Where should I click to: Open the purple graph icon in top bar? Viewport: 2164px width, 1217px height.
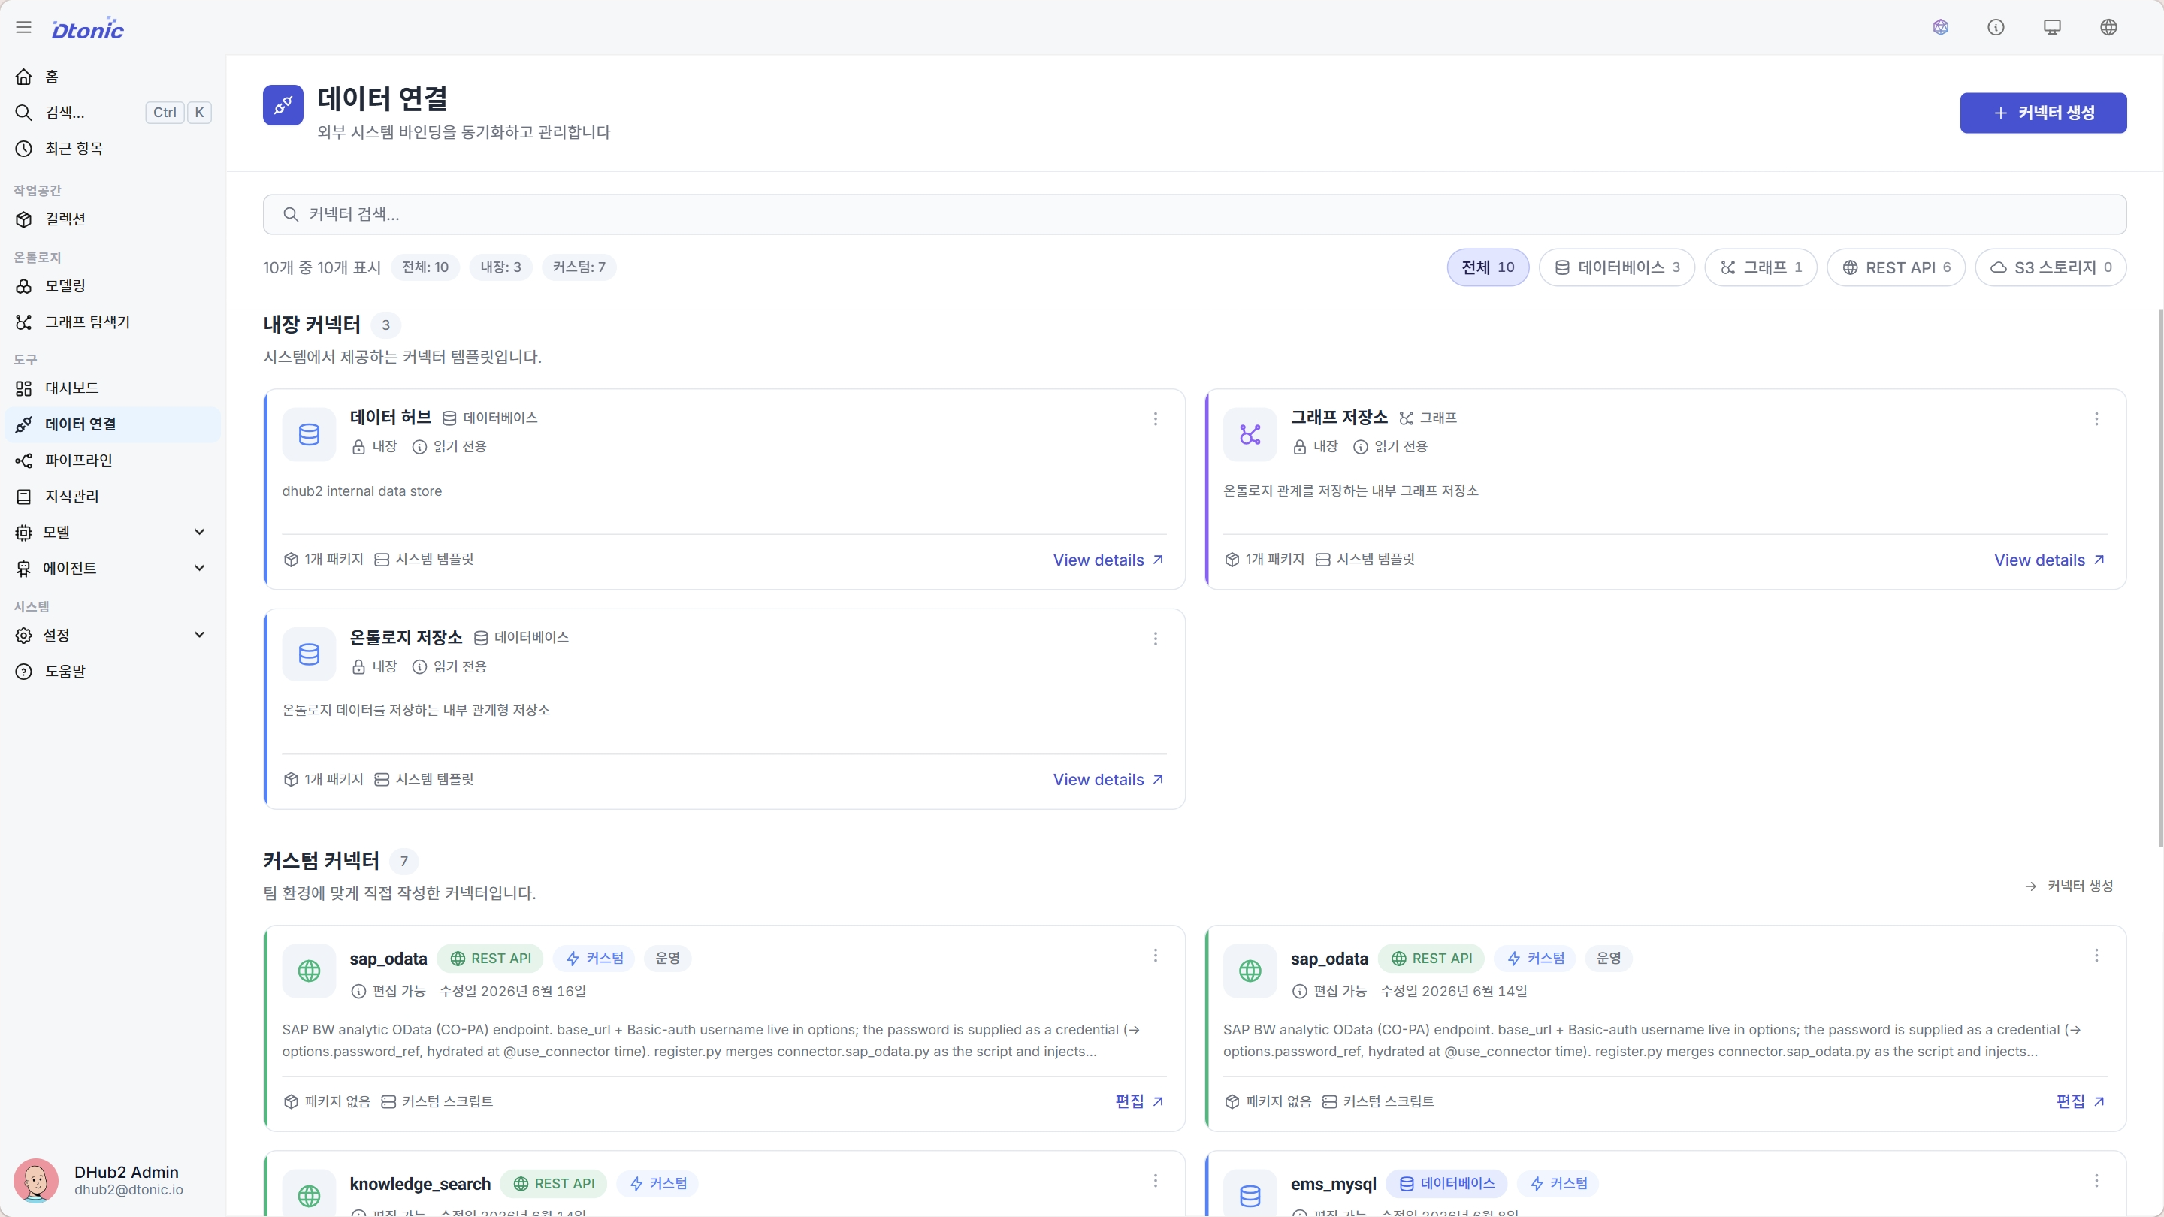[x=1941, y=28]
